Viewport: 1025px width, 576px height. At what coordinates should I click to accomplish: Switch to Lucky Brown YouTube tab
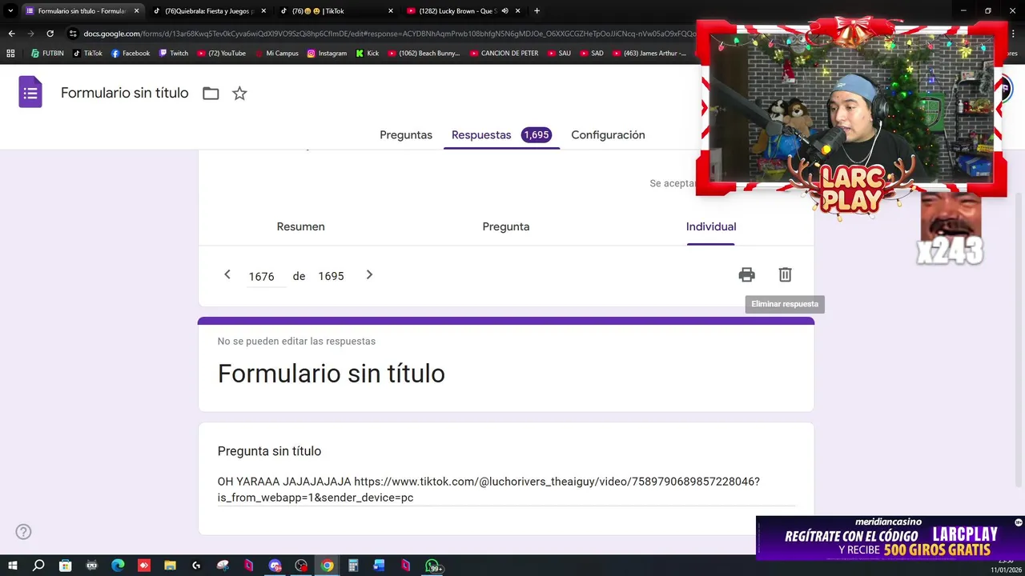pos(463,11)
